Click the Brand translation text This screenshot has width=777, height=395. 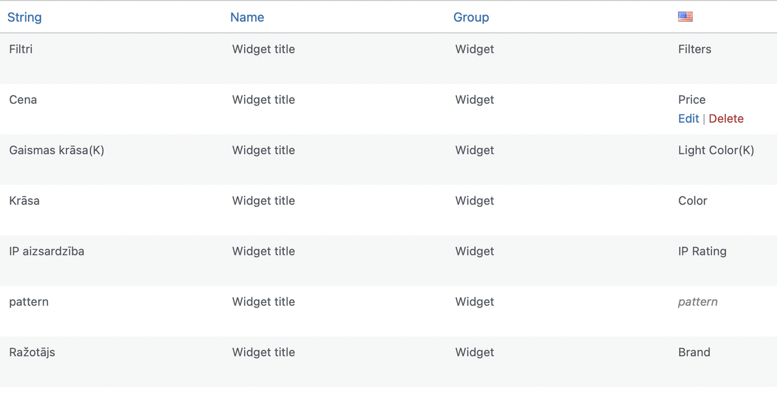[694, 352]
